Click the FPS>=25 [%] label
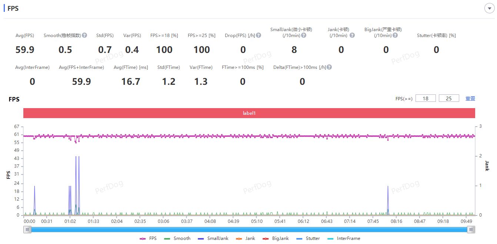Image resolution: width=497 pixels, height=244 pixels. click(x=201, y=36)
